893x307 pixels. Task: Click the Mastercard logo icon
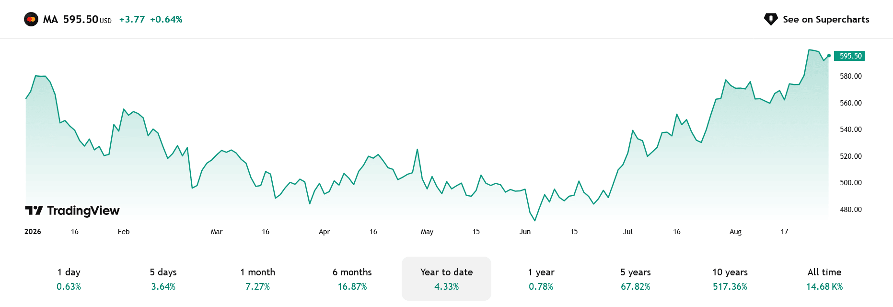[31, 19]
